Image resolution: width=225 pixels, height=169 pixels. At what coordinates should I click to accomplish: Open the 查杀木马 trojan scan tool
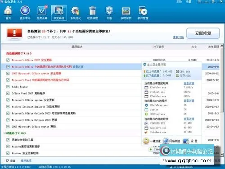click(x=25, y=13)
